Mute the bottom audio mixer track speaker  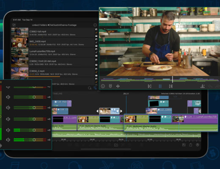point(8,140)
